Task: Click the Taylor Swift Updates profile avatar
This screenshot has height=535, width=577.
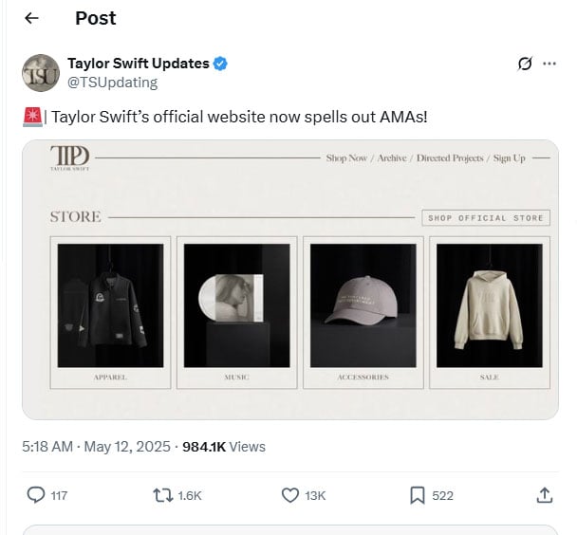Action: point(41,73)
